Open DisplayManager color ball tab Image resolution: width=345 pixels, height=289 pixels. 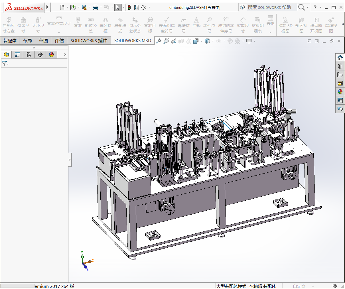52,55
